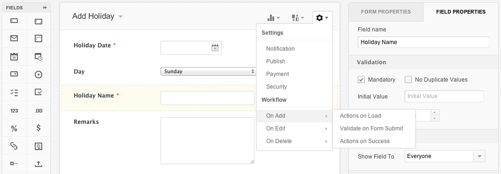Click the Holiday Date input field

[191, 48]
